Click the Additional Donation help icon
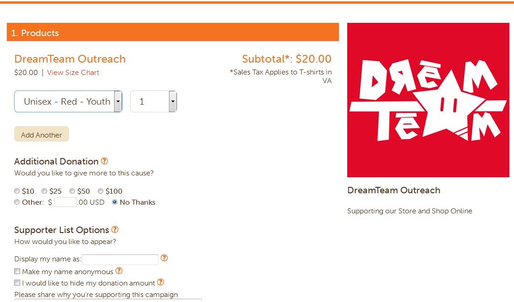 click(104, 161)
